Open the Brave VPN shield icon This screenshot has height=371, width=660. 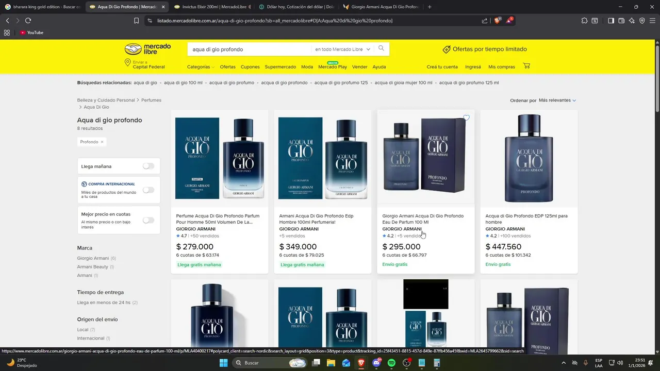pyautogui.click(x=642, y=21)
